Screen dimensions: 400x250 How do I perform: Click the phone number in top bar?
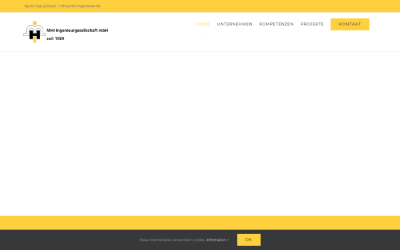(40, 6)
